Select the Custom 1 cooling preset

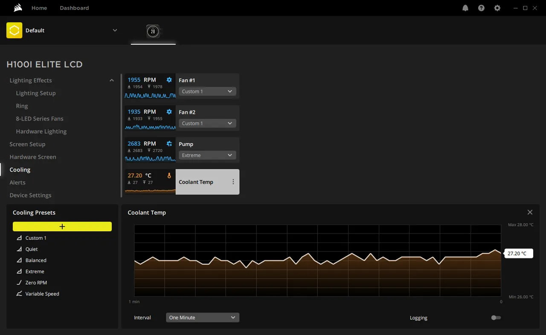tap(36, 238)
